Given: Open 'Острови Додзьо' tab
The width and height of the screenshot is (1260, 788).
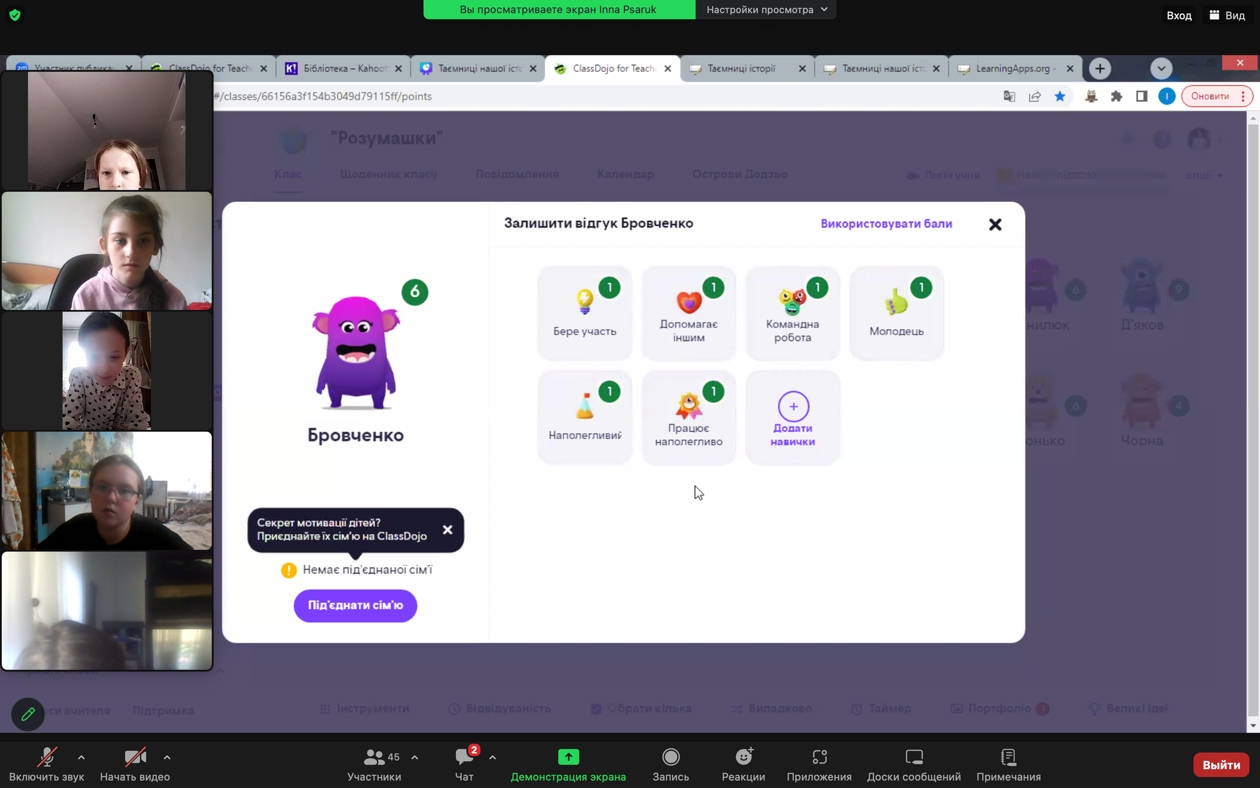Looking at the screenshot, I should click(x=740, y=174).
